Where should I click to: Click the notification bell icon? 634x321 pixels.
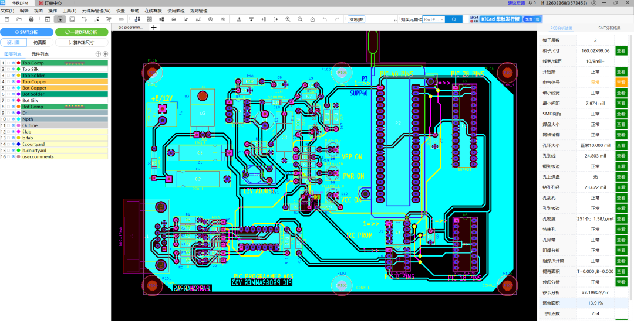pos(530,3)
